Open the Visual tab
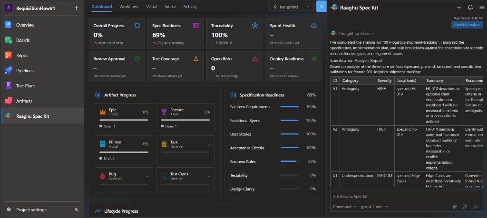Viewport: 487px width, 218px height. click(152, 7)
